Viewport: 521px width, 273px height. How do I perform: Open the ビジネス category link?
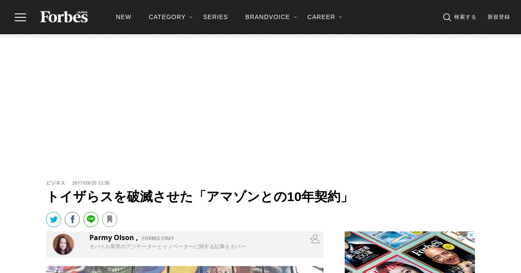(x=56, y=183)
